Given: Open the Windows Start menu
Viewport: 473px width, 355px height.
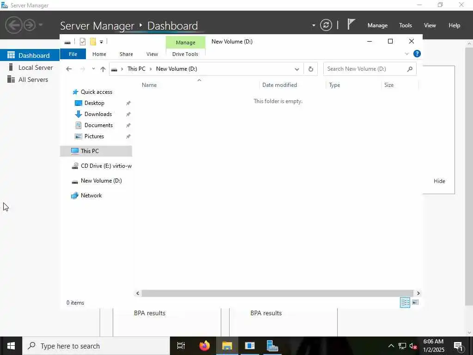Looking at the screenshot, I should click(11, 346).
